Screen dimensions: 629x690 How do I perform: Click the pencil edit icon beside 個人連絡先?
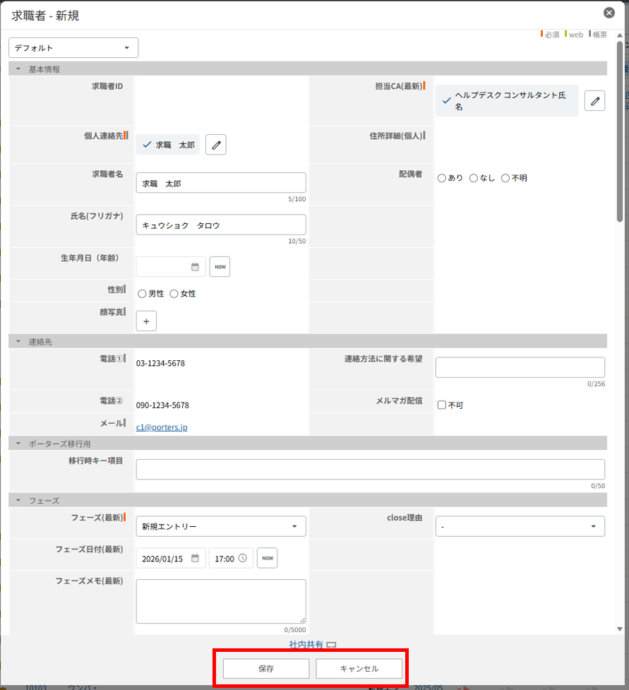click(x=216, y=145)
